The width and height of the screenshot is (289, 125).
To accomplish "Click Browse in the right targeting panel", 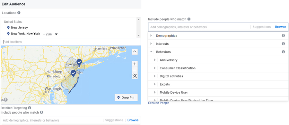I will pyautogui.click(x=280, y=27).
